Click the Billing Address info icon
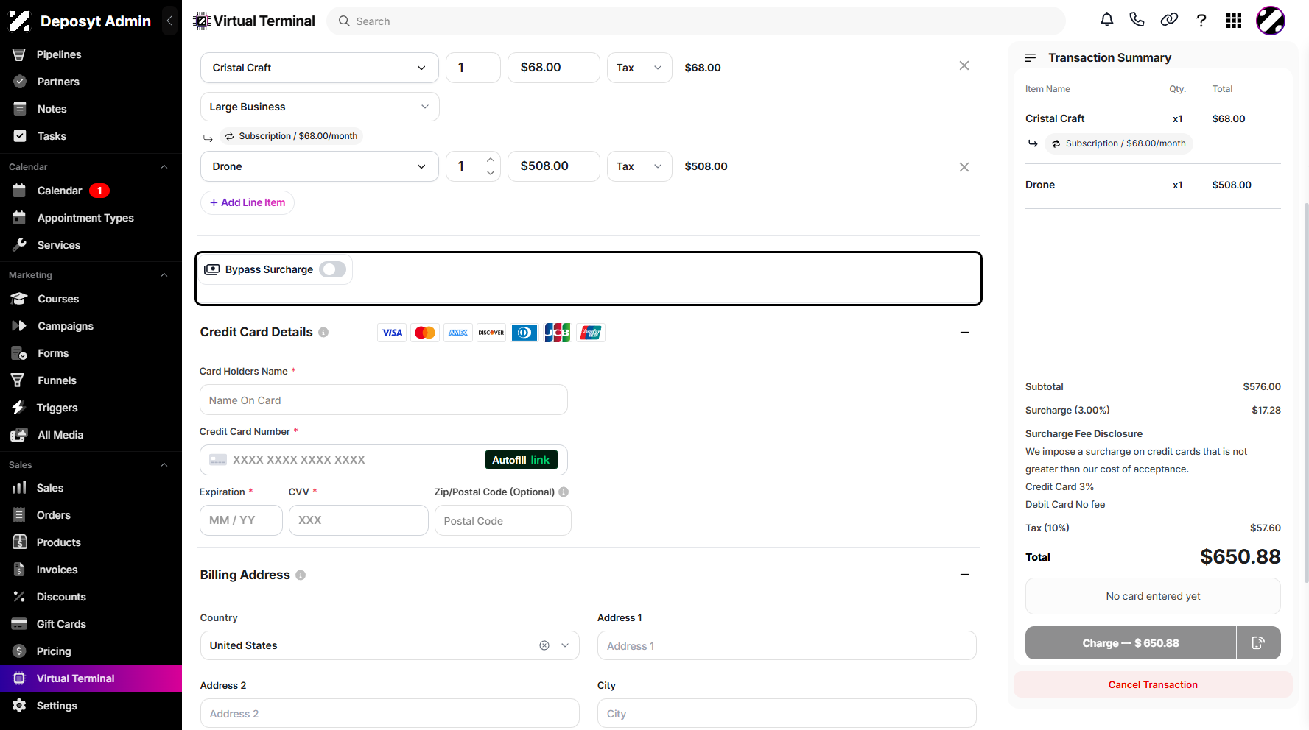1309x730 pixels. pos(301,575)
